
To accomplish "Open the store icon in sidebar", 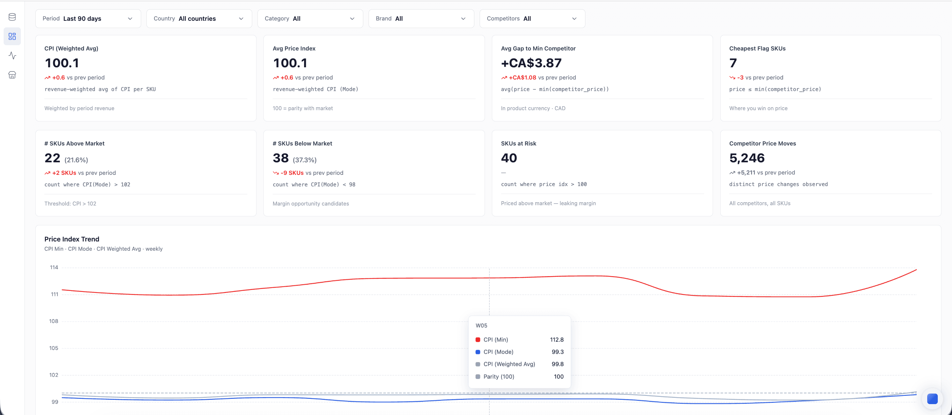I will (12, 75).
